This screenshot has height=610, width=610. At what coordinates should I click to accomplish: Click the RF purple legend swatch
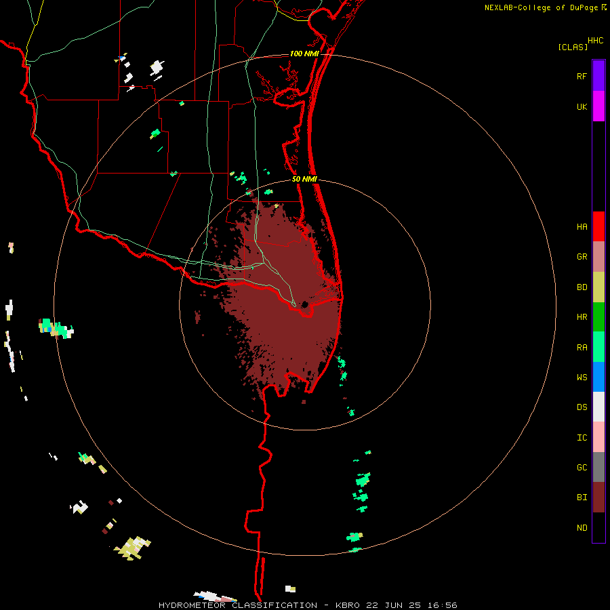point(598,75)
